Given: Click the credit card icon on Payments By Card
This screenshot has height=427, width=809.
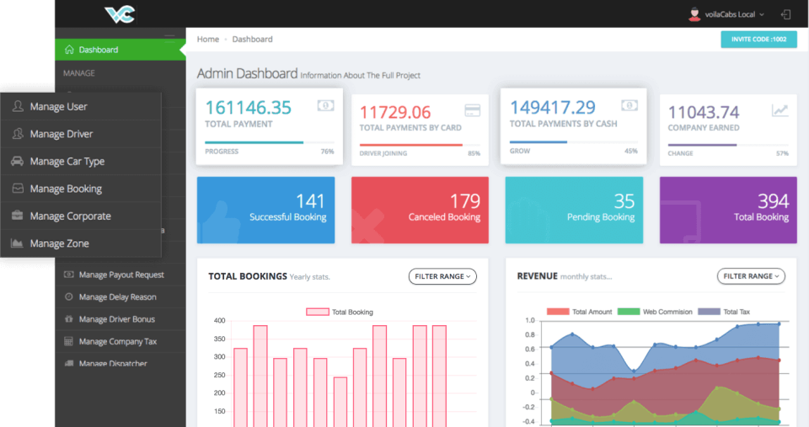Looking at the screenshot, I should [472, 109].
